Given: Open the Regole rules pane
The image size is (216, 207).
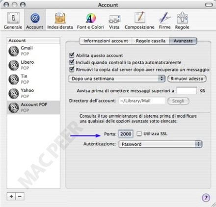Looking at the screenshot, I should click(x=182, y=21).
